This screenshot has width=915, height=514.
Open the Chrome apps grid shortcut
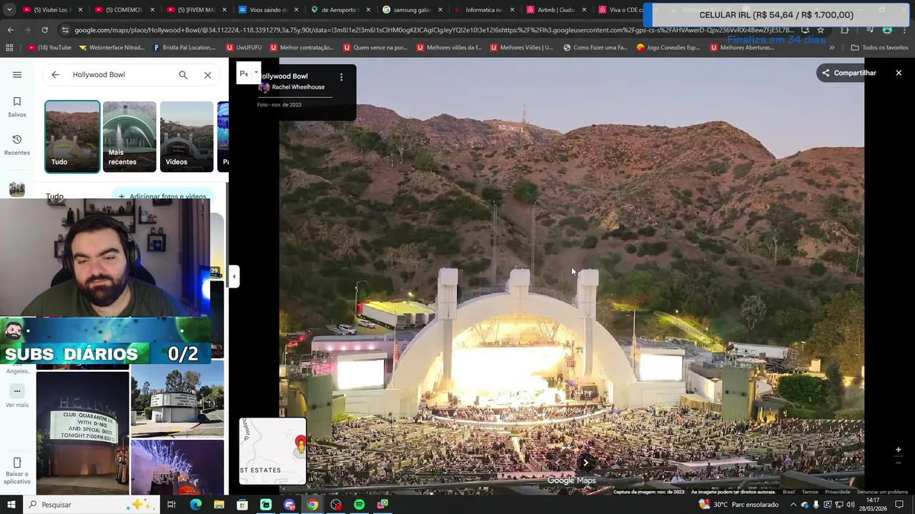(x=9, y=47)
